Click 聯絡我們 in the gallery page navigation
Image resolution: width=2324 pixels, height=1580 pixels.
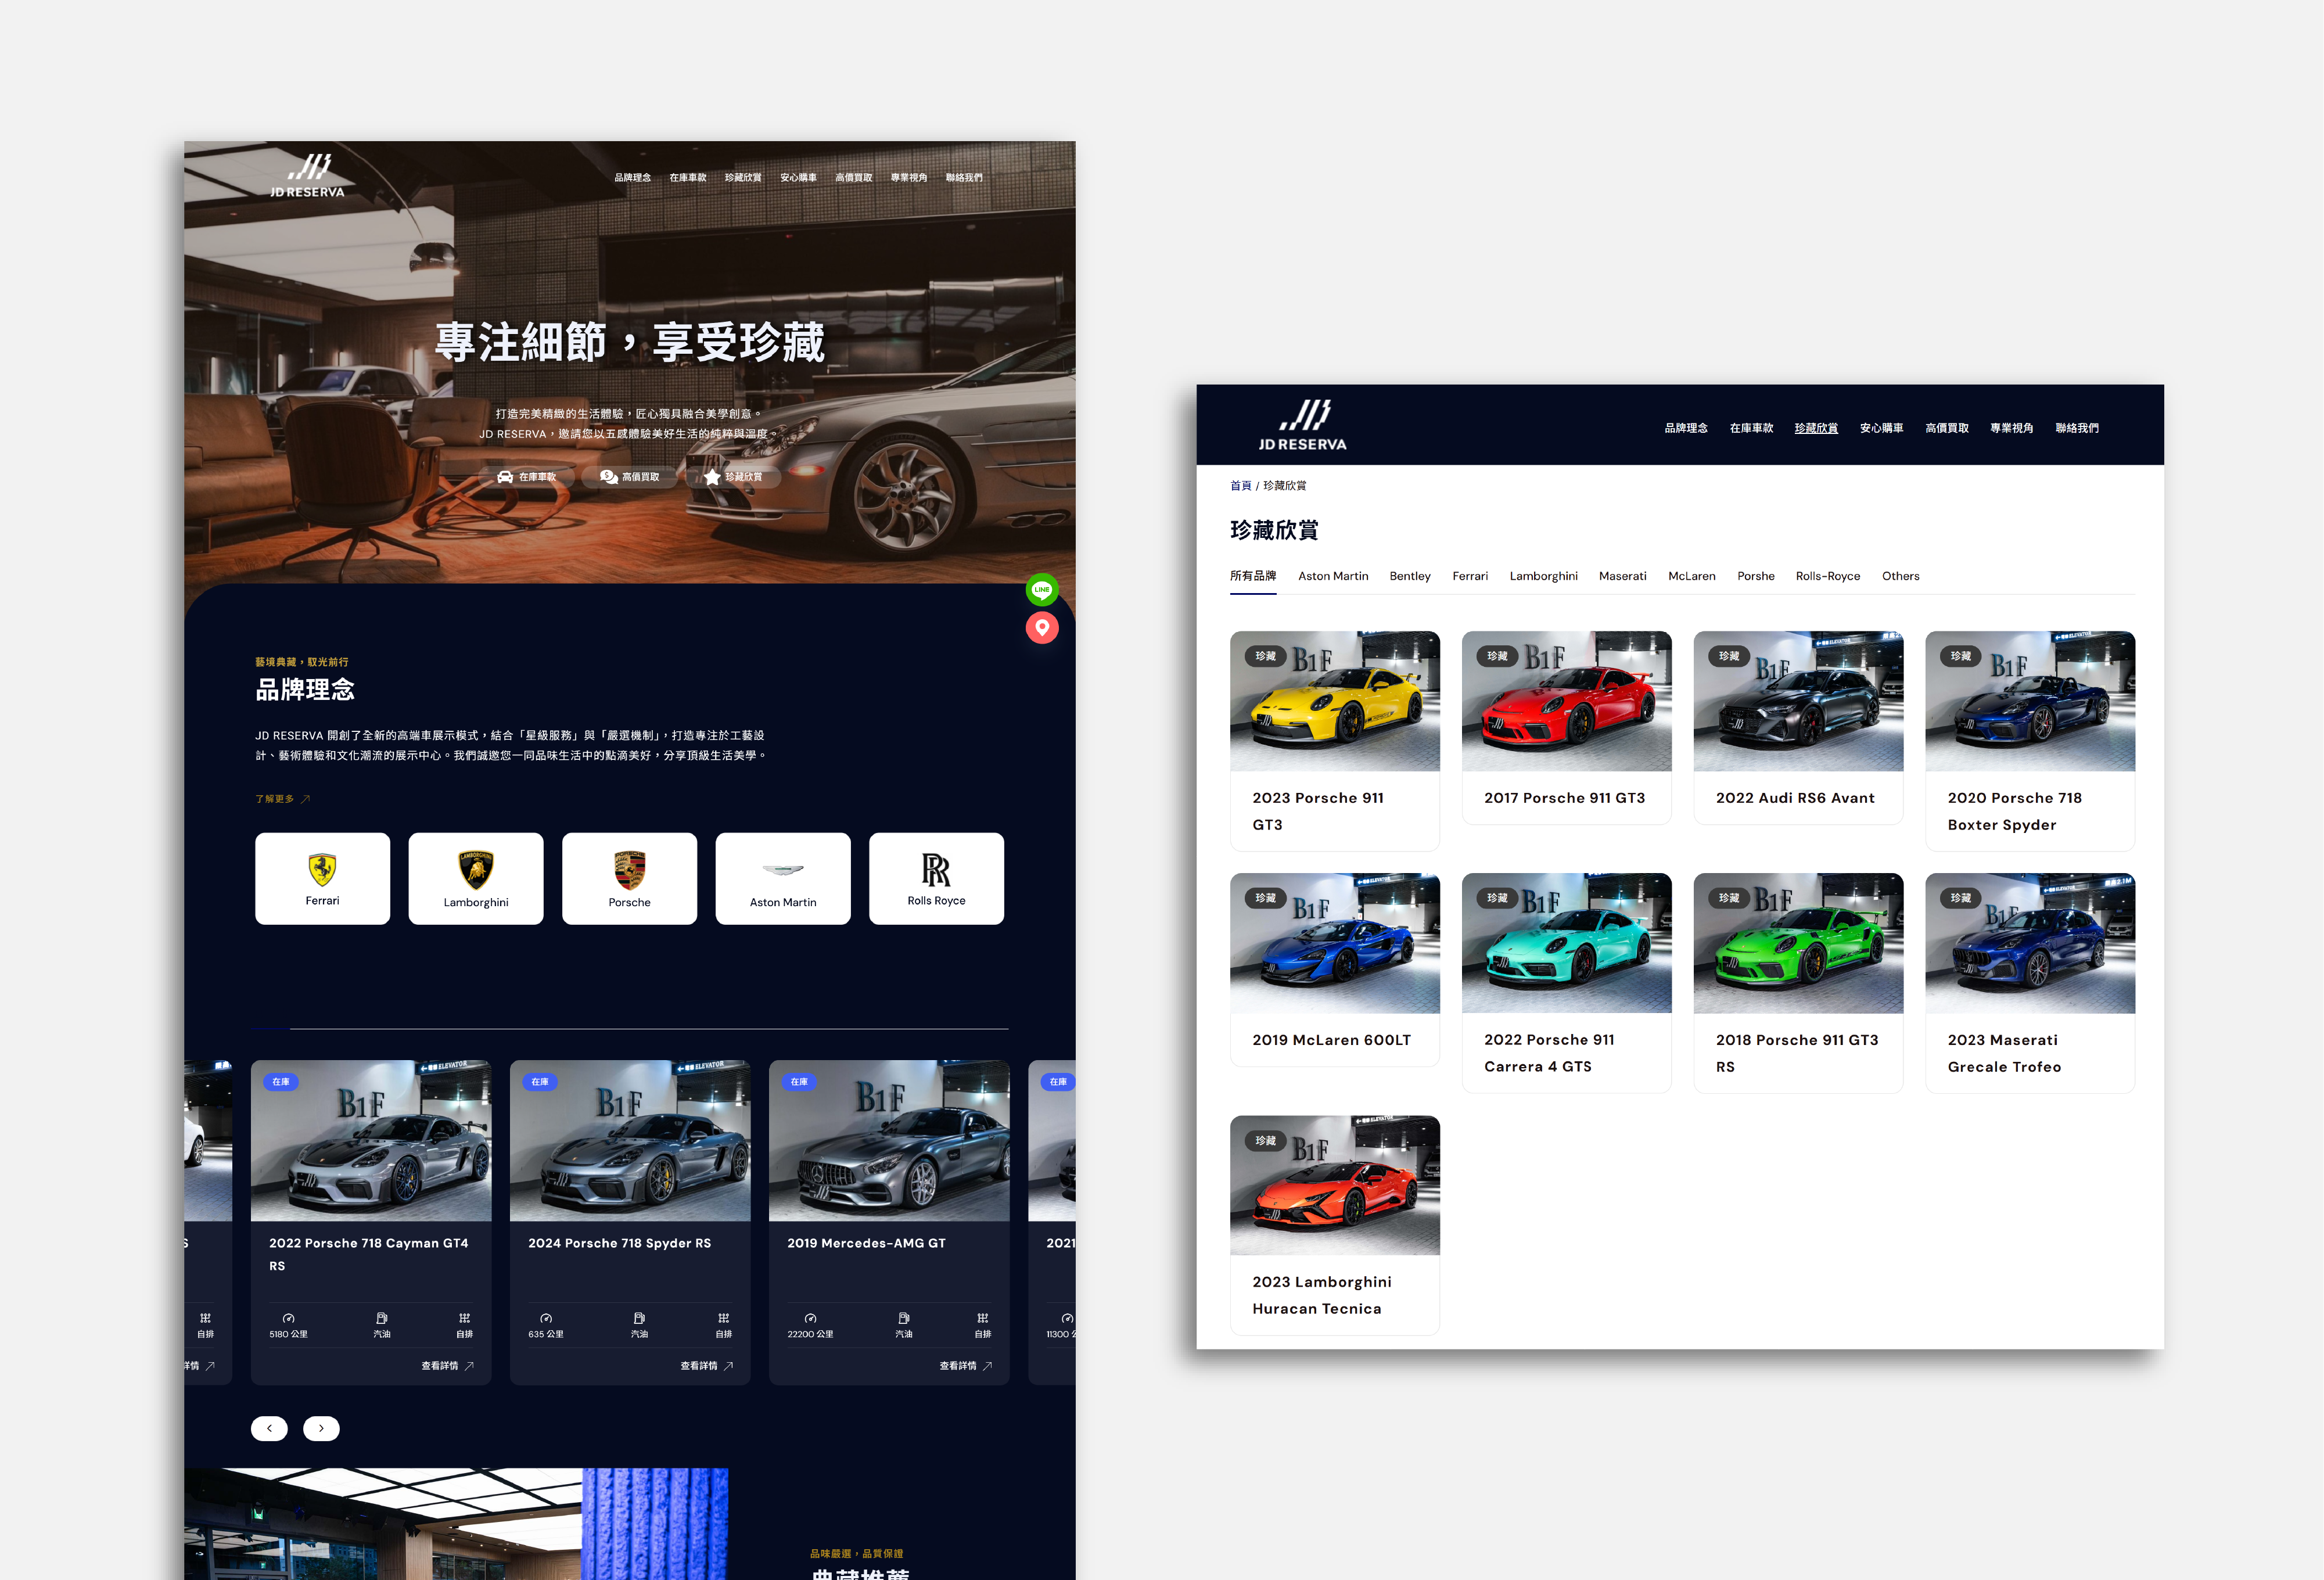click(x=2077, y=428)
